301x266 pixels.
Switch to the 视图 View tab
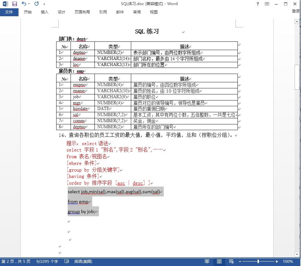coord(154,12)
